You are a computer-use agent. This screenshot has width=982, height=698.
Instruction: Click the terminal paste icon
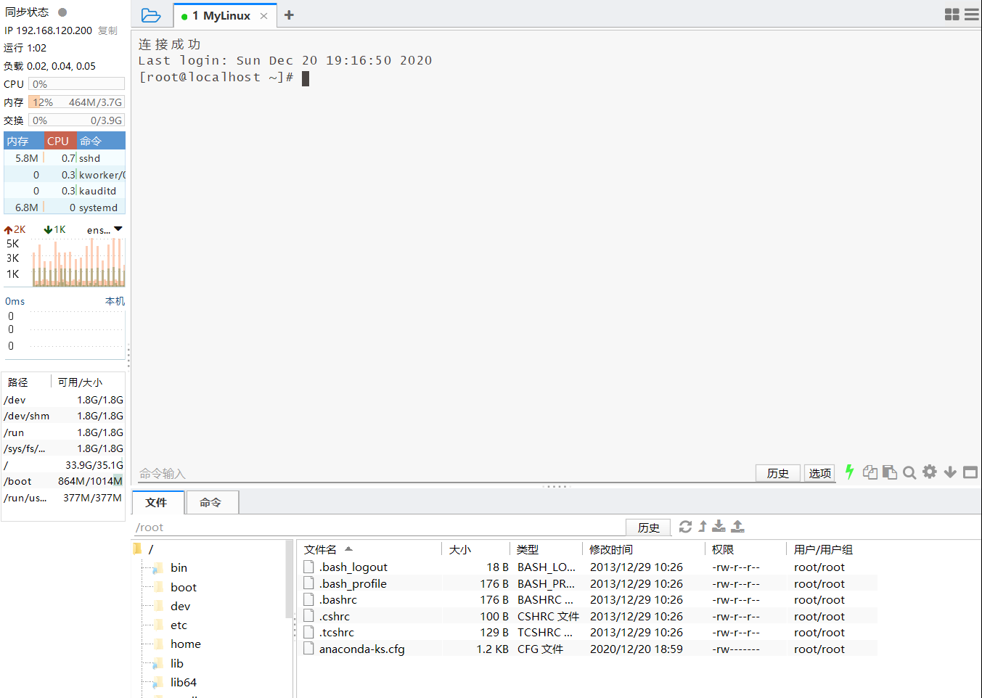[890, 472]
